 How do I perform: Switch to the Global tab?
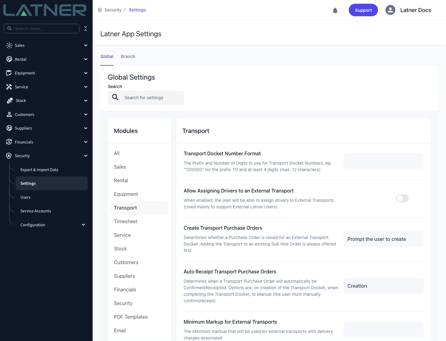pos(107,56)
